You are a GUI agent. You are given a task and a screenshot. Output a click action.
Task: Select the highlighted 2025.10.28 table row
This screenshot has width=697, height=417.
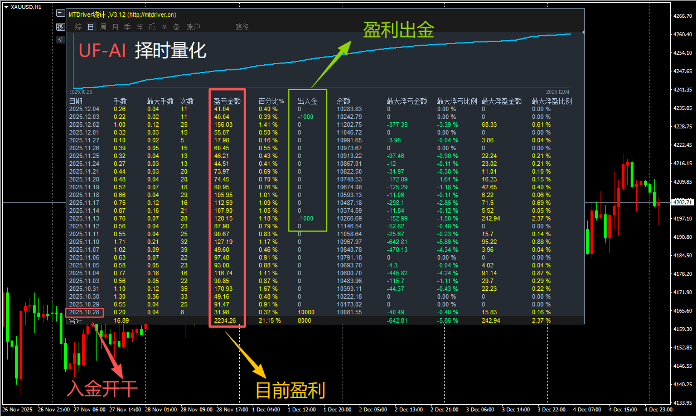[84, 313]
